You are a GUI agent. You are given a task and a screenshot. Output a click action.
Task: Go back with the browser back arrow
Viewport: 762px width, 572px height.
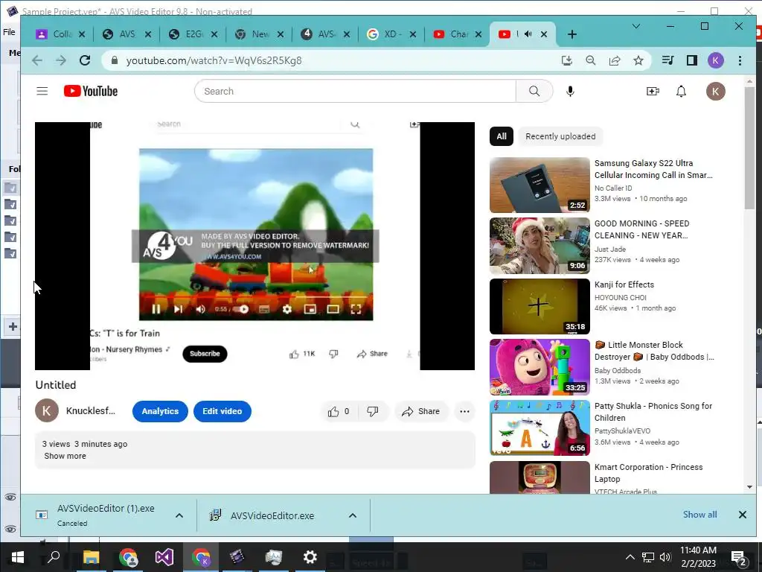tap(37, 60)
